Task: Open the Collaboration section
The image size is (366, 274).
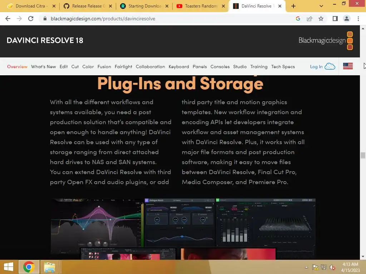Action: point(150,67)
